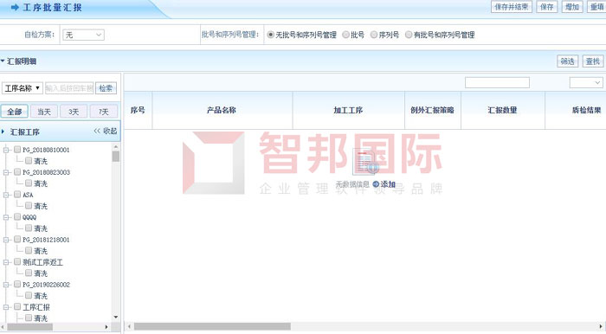Click the tree panel's scroll-up arrow

tap(115, 147)
